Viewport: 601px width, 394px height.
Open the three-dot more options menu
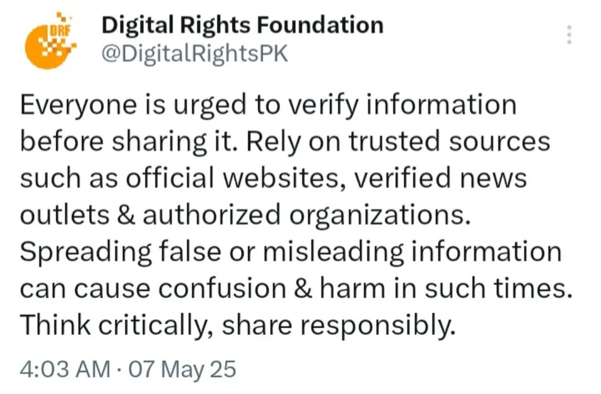click(x=569, y=35)
